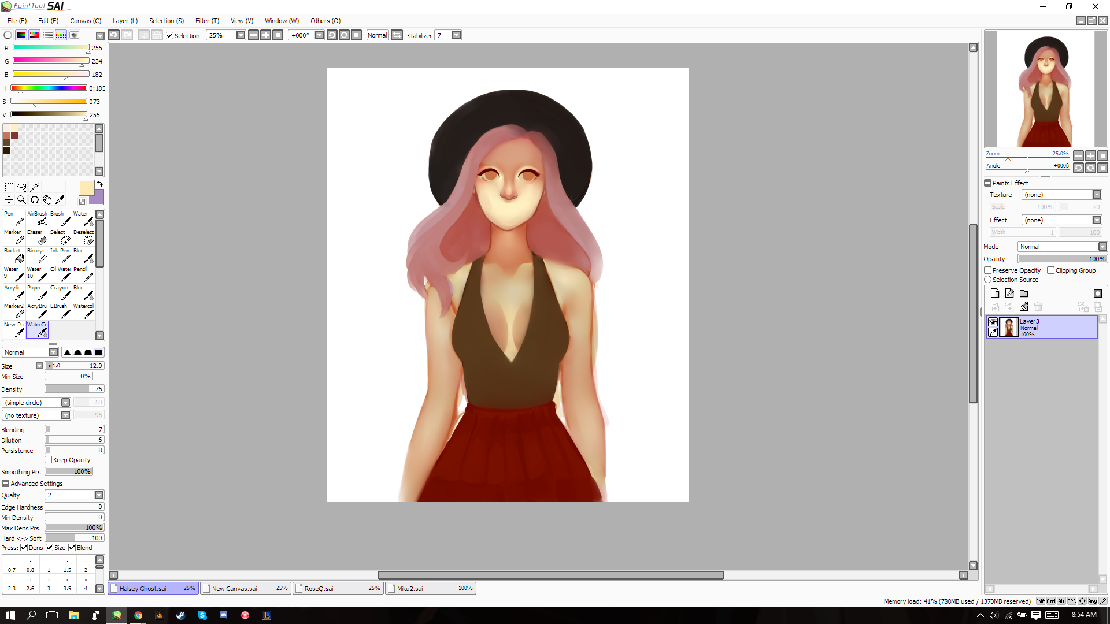Toggle the HSV slider panel icon

point(34,35)
